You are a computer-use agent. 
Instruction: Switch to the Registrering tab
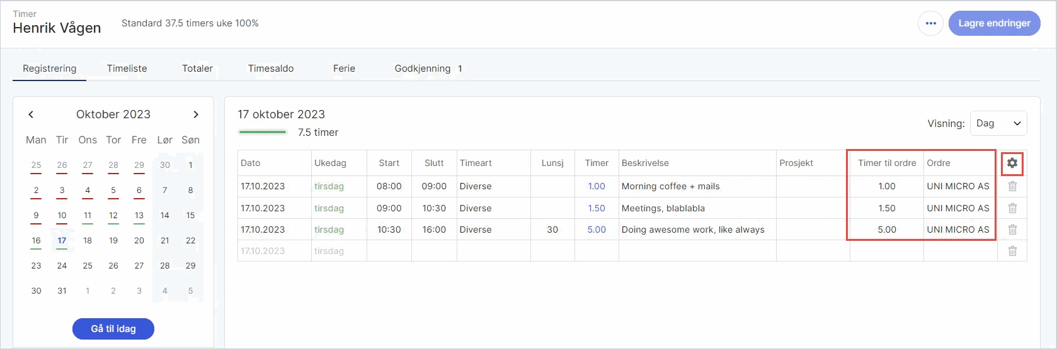click(x=49, y=69)
